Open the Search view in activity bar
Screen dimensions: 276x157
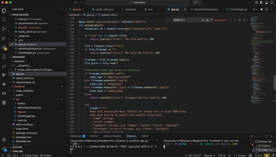[x=4, y=20]
